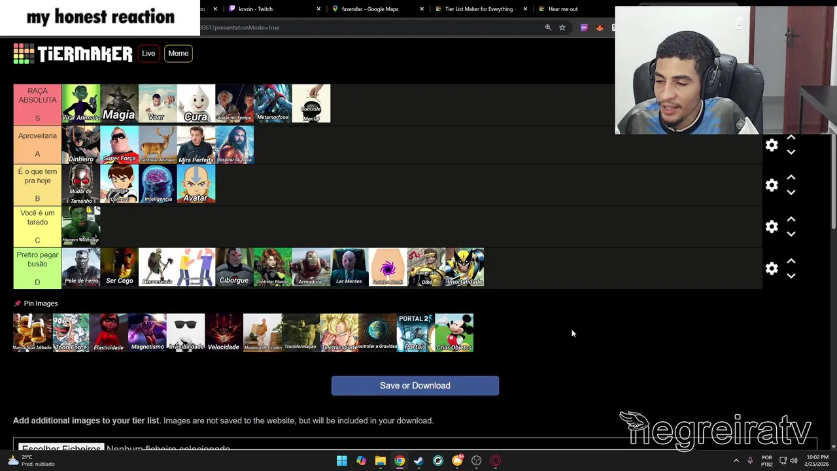Click the TierMaker logo
Screen dimensions: 837x471
(x=73, y=54)
